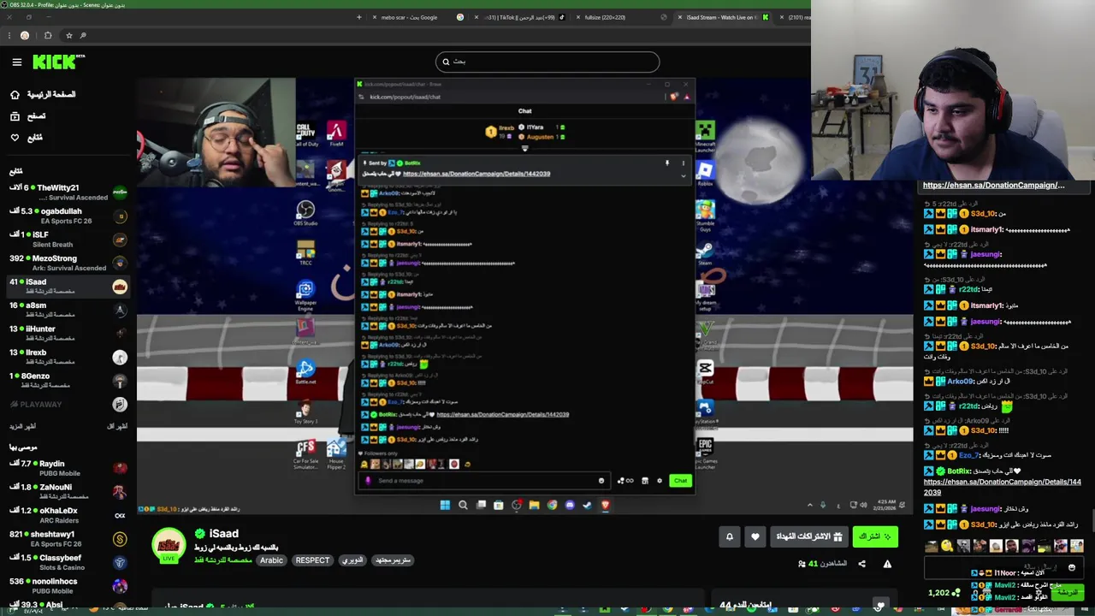Open the browser extensions puzzle icon
The height and width of the screenshot is (616, 1095).
[x=48, y=35]
